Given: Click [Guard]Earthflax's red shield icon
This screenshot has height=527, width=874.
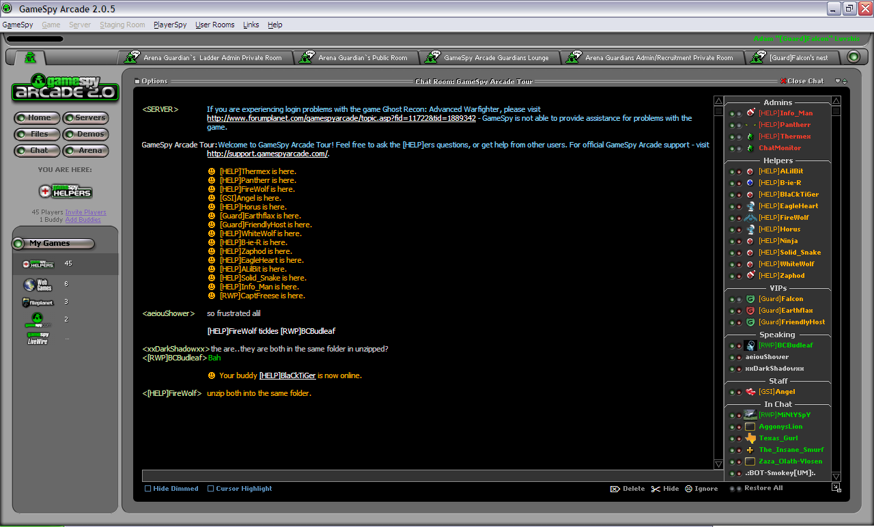Looking at the screenshot, I should [750, 311].
